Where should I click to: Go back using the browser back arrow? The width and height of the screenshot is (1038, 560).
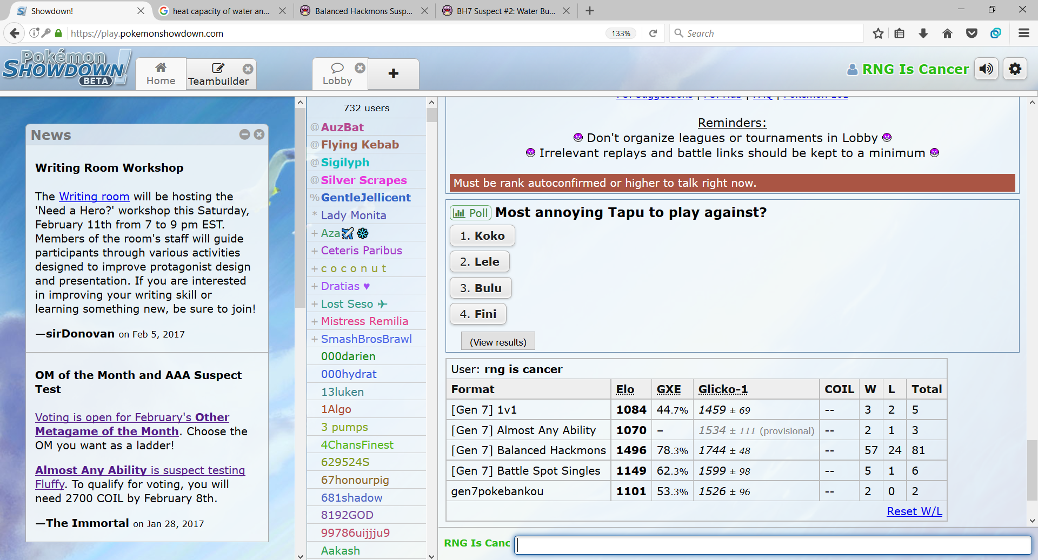[15, 33]
